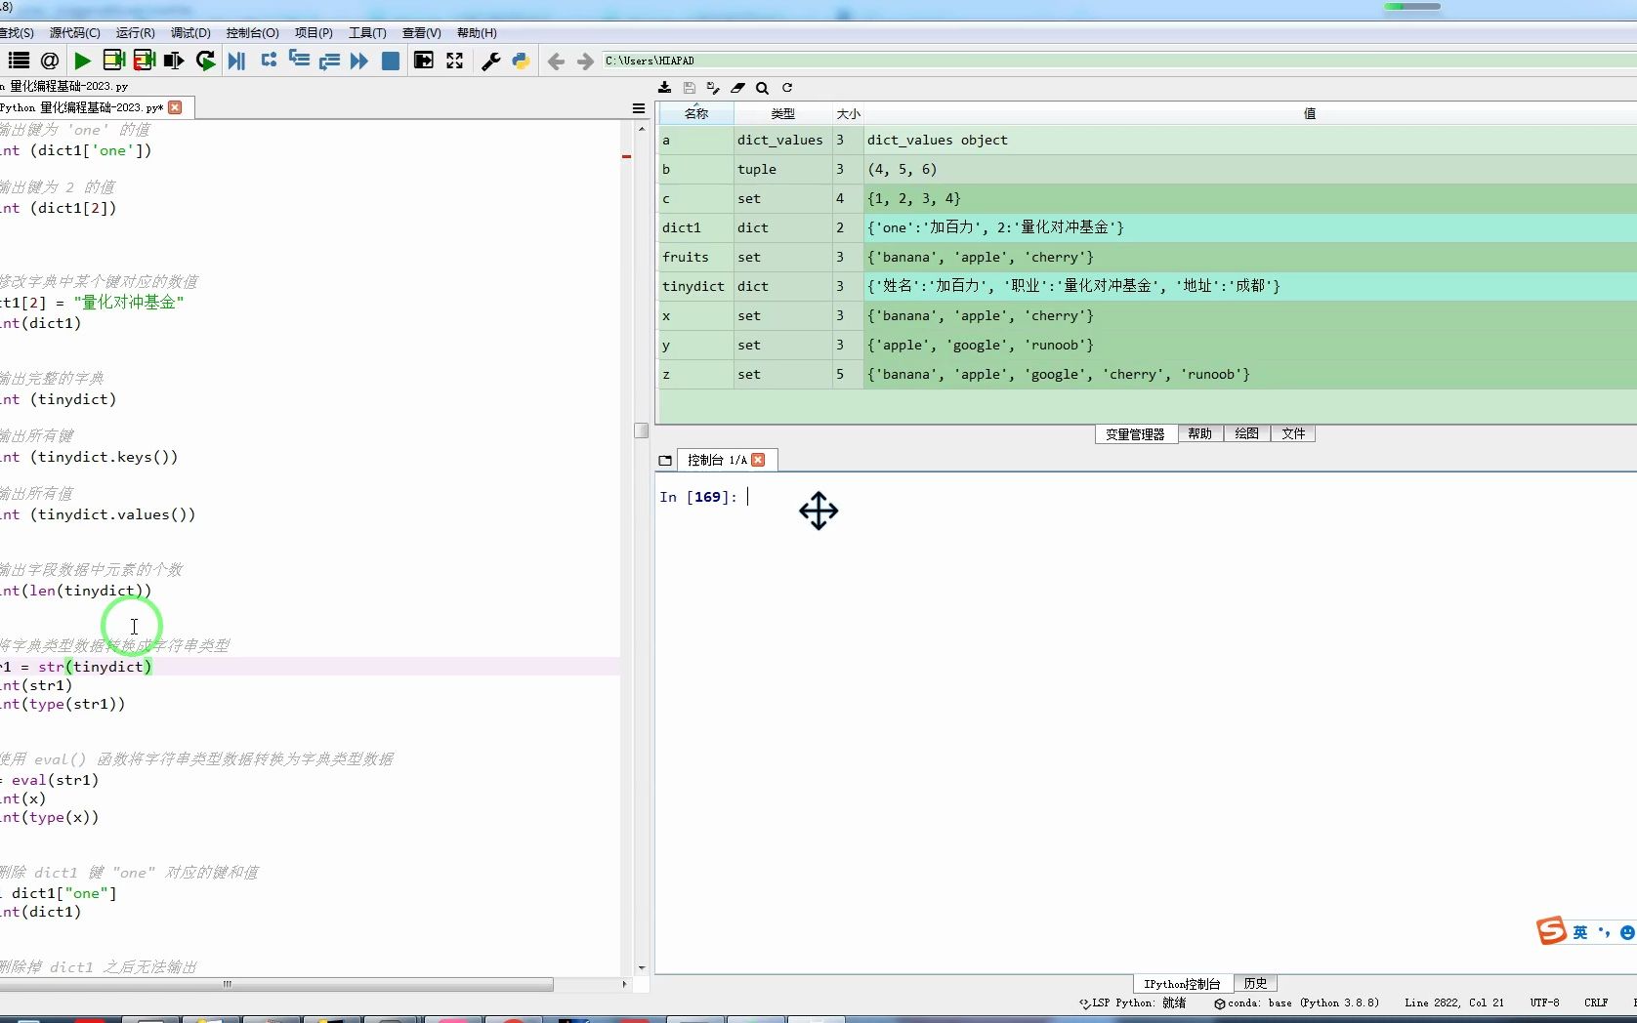Click the conda: base (Python 3.8.8) status
Screen dimensions: 1637x1023
click(1296, 1003)
